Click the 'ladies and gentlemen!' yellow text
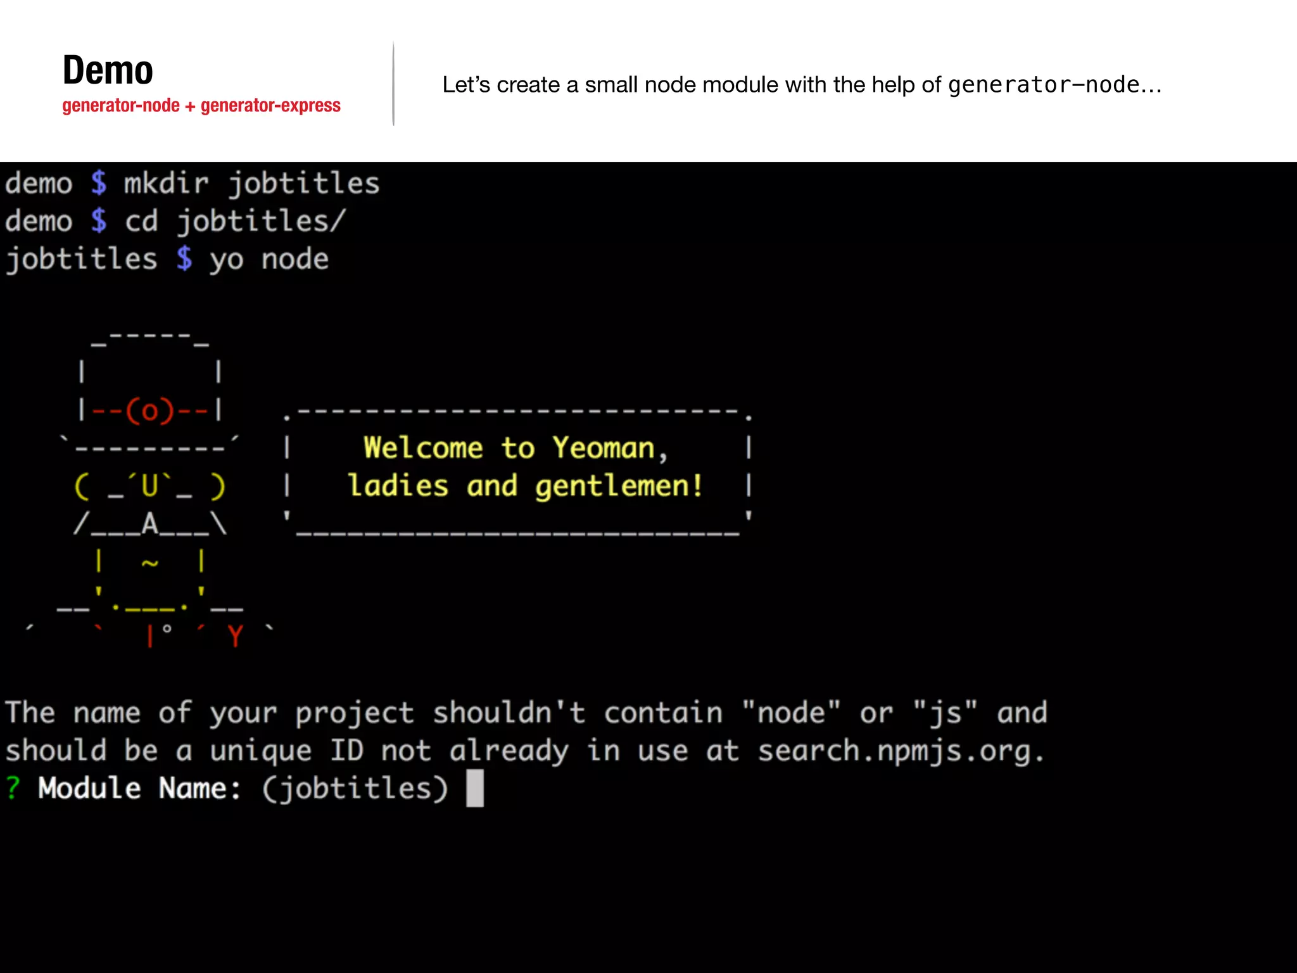 click(x=525, y=486)
